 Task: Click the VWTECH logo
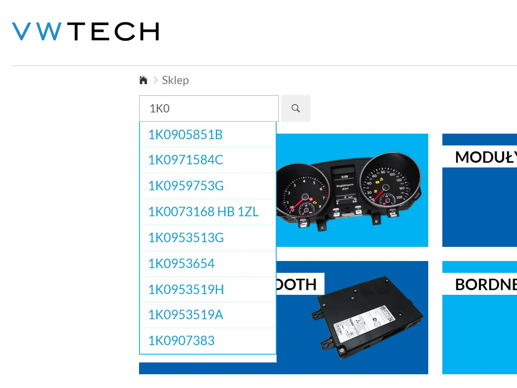(86, 31)
